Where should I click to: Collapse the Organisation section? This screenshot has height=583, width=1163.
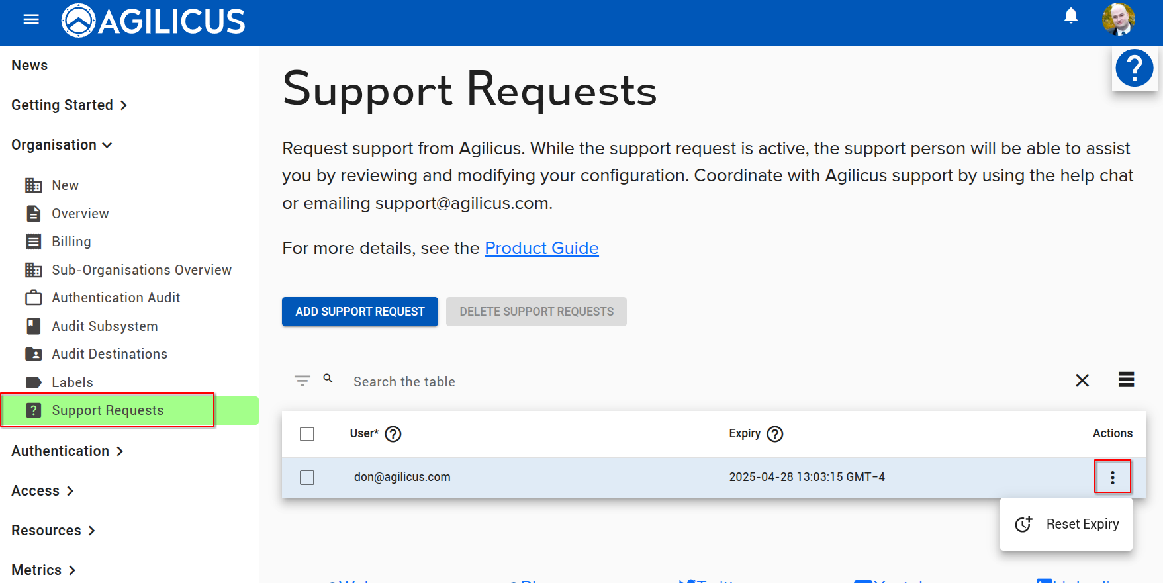(x=62, y=145)
